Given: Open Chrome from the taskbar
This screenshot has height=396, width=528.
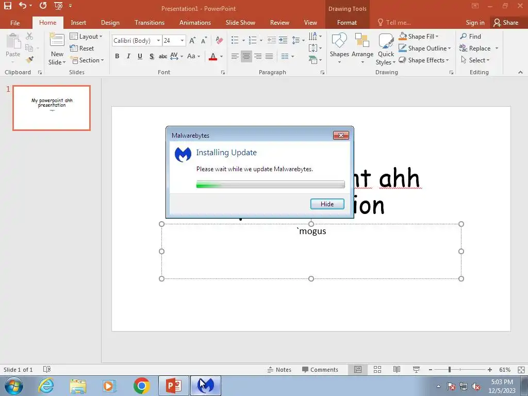Looking at the screenshot, I should [x=141, y=386].
